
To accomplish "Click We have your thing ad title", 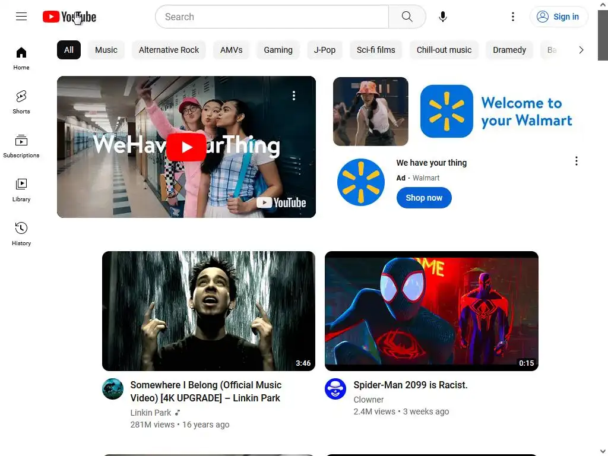I will pyautogui.click(x=431, y=163).
